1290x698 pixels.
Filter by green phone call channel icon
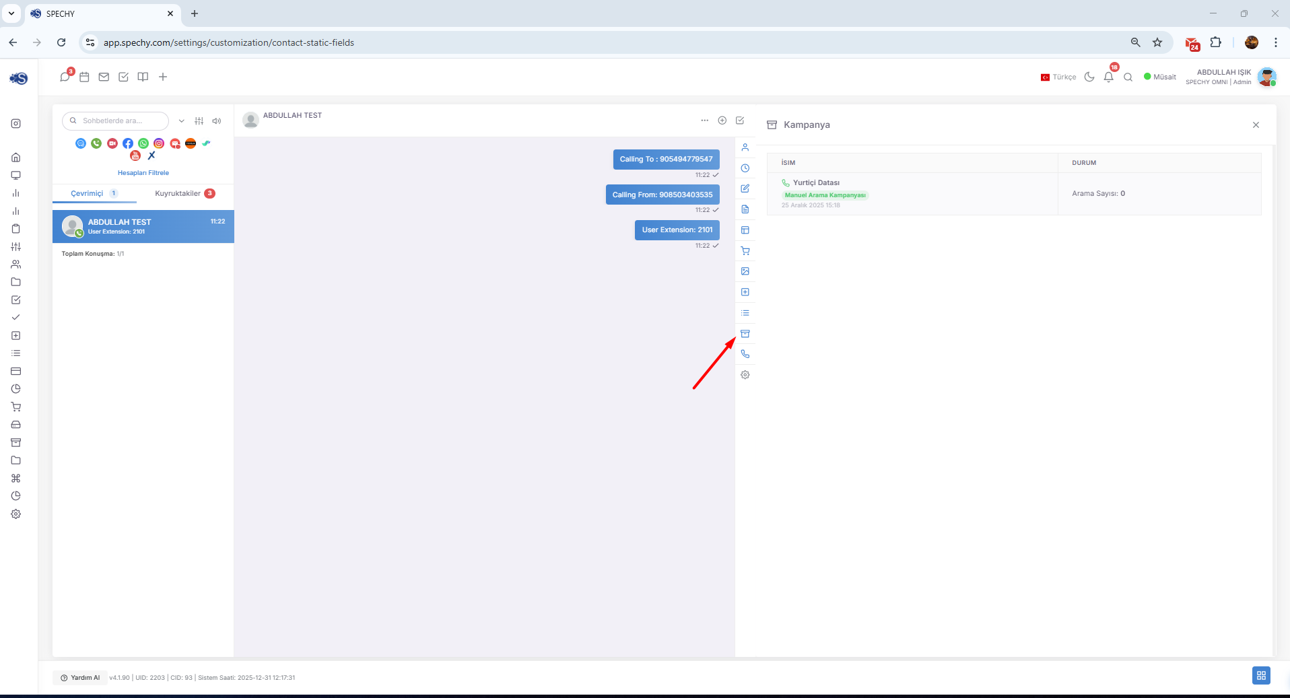(96, 143)
